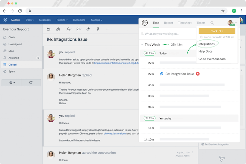246x164 pixels.
Task: Click the chrome://extensions link
Action: click(x=115, y=134)
